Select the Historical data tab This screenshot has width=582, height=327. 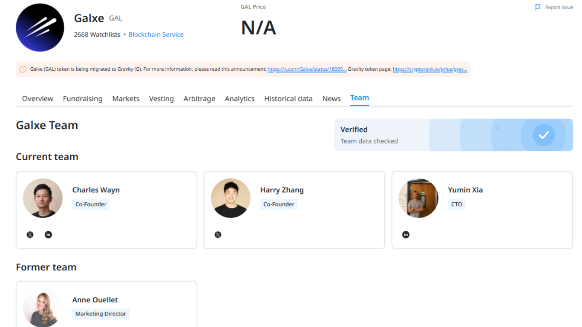[x=288, y=98]
